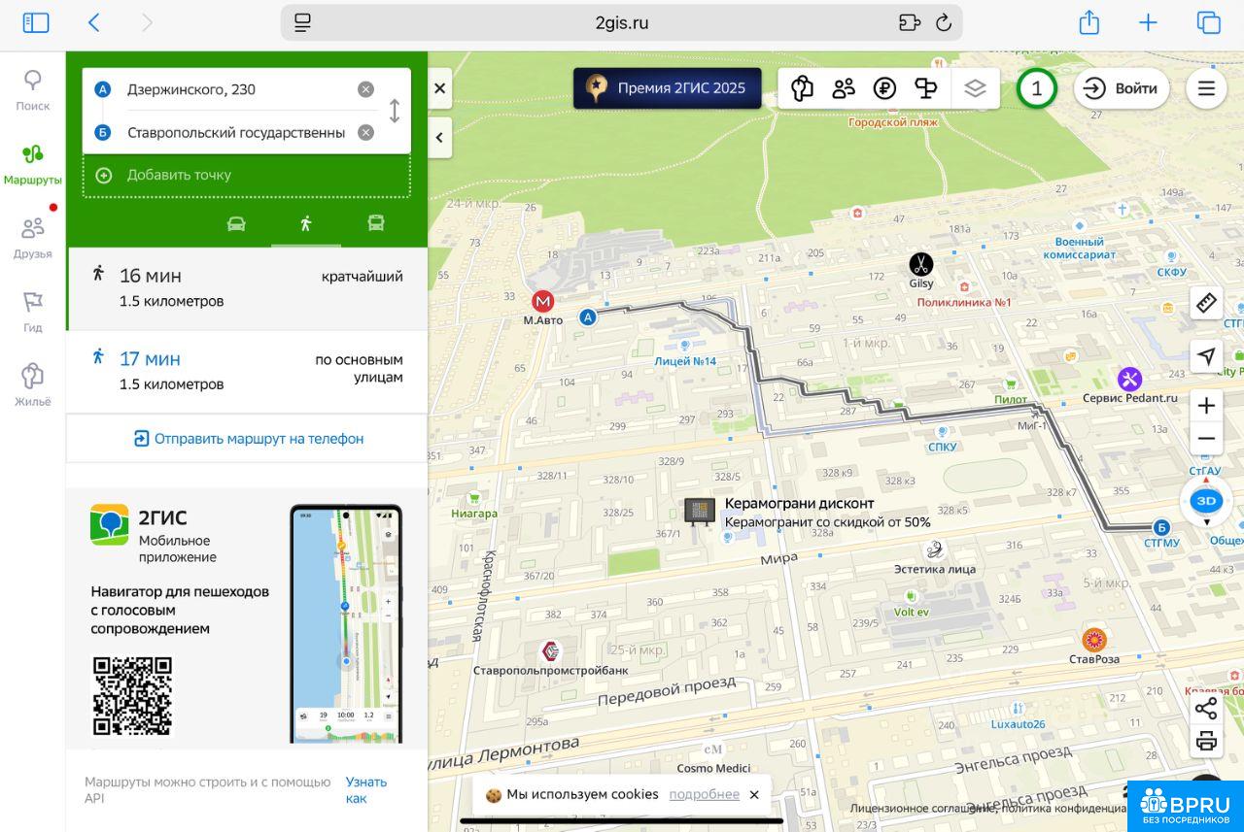Screen dimensions: 1244x832
Task: Open the Маршруты section in sidebar
Action: coord(33,164)
